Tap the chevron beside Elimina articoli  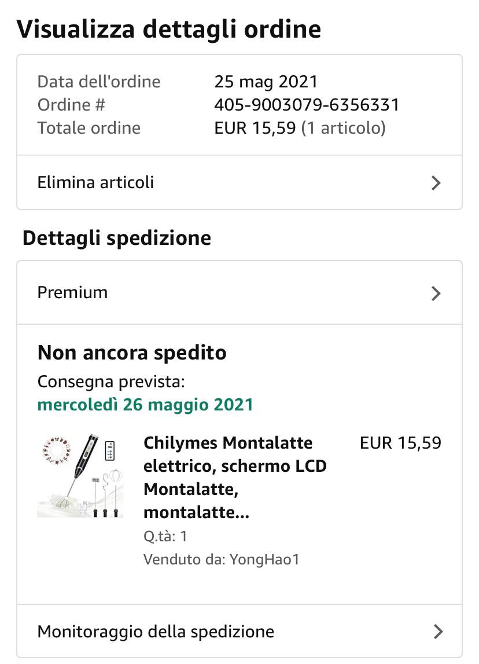click(x=436, y=183)
